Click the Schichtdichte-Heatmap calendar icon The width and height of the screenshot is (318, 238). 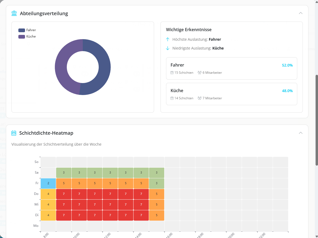[14, 133]
